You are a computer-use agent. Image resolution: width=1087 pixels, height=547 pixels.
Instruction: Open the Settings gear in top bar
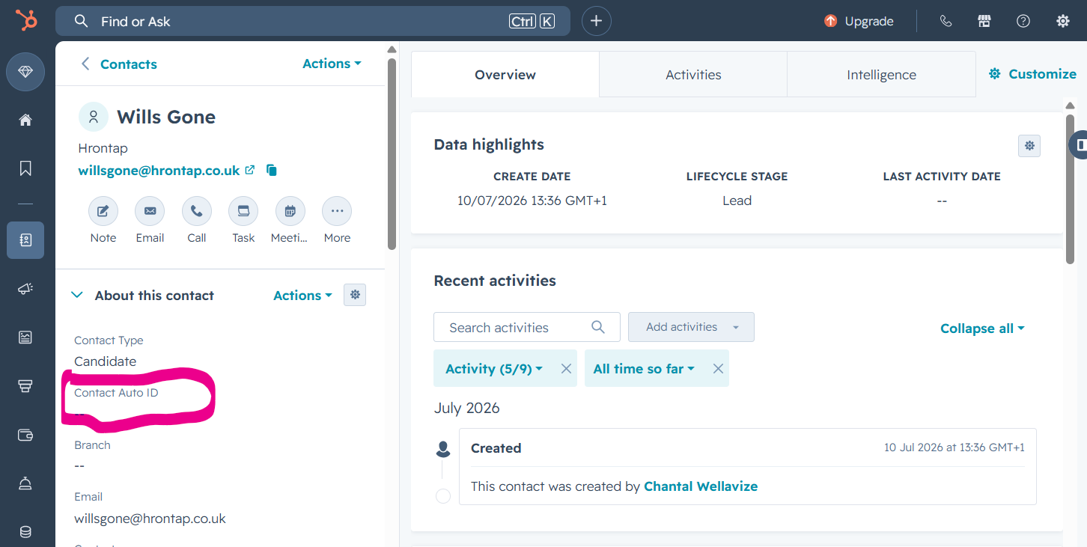coord(1062,21)
